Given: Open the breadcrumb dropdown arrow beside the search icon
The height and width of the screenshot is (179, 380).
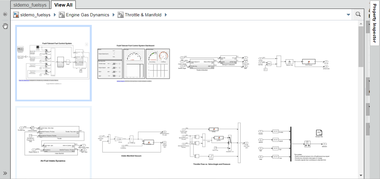Looking at the screenshot, I should [x=348, y=14].
